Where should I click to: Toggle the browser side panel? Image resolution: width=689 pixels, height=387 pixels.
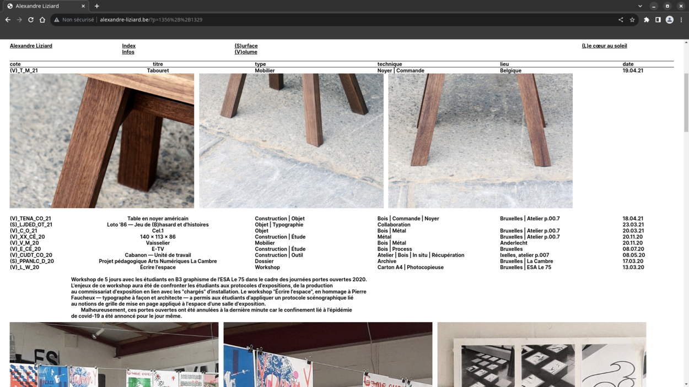pyautogui.click(x=658, y=20)
